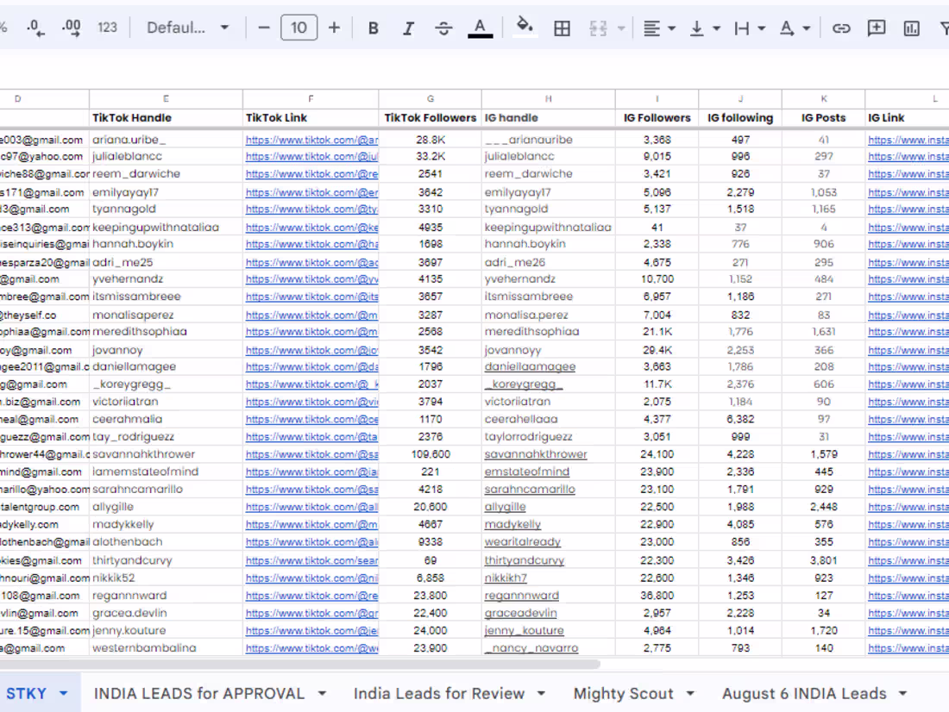The image size is (949, 712).
Task: Select IG handle cell monalisa.perez
Action: (549, 315)
